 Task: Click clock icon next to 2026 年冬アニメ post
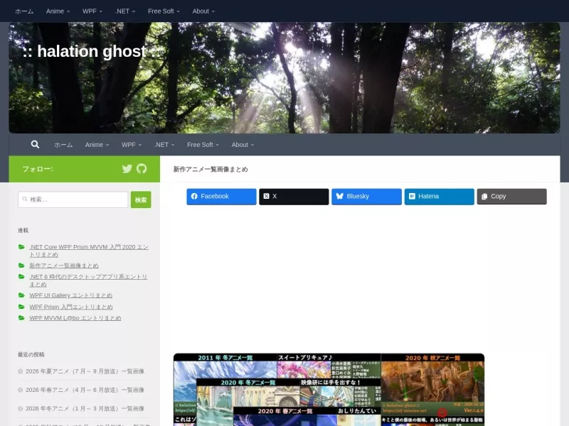[x=21, y=409]
